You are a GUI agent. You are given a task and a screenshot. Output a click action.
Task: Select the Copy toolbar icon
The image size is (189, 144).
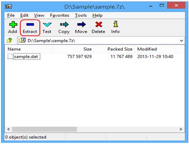64,24
